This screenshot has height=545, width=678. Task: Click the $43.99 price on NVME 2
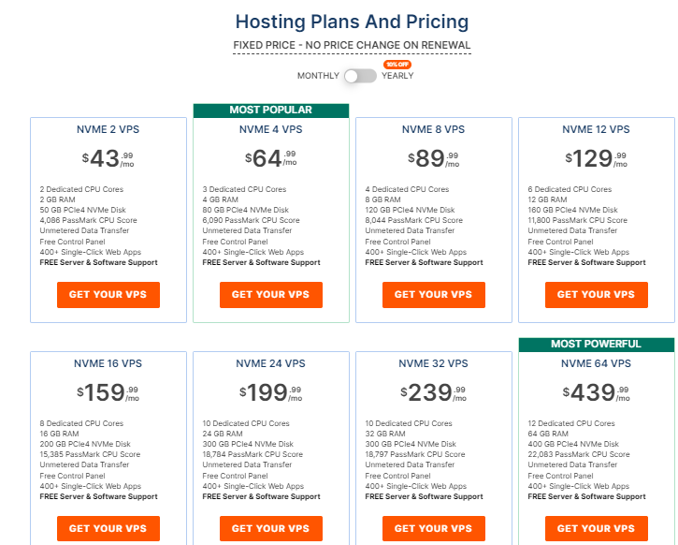(108, 158)
